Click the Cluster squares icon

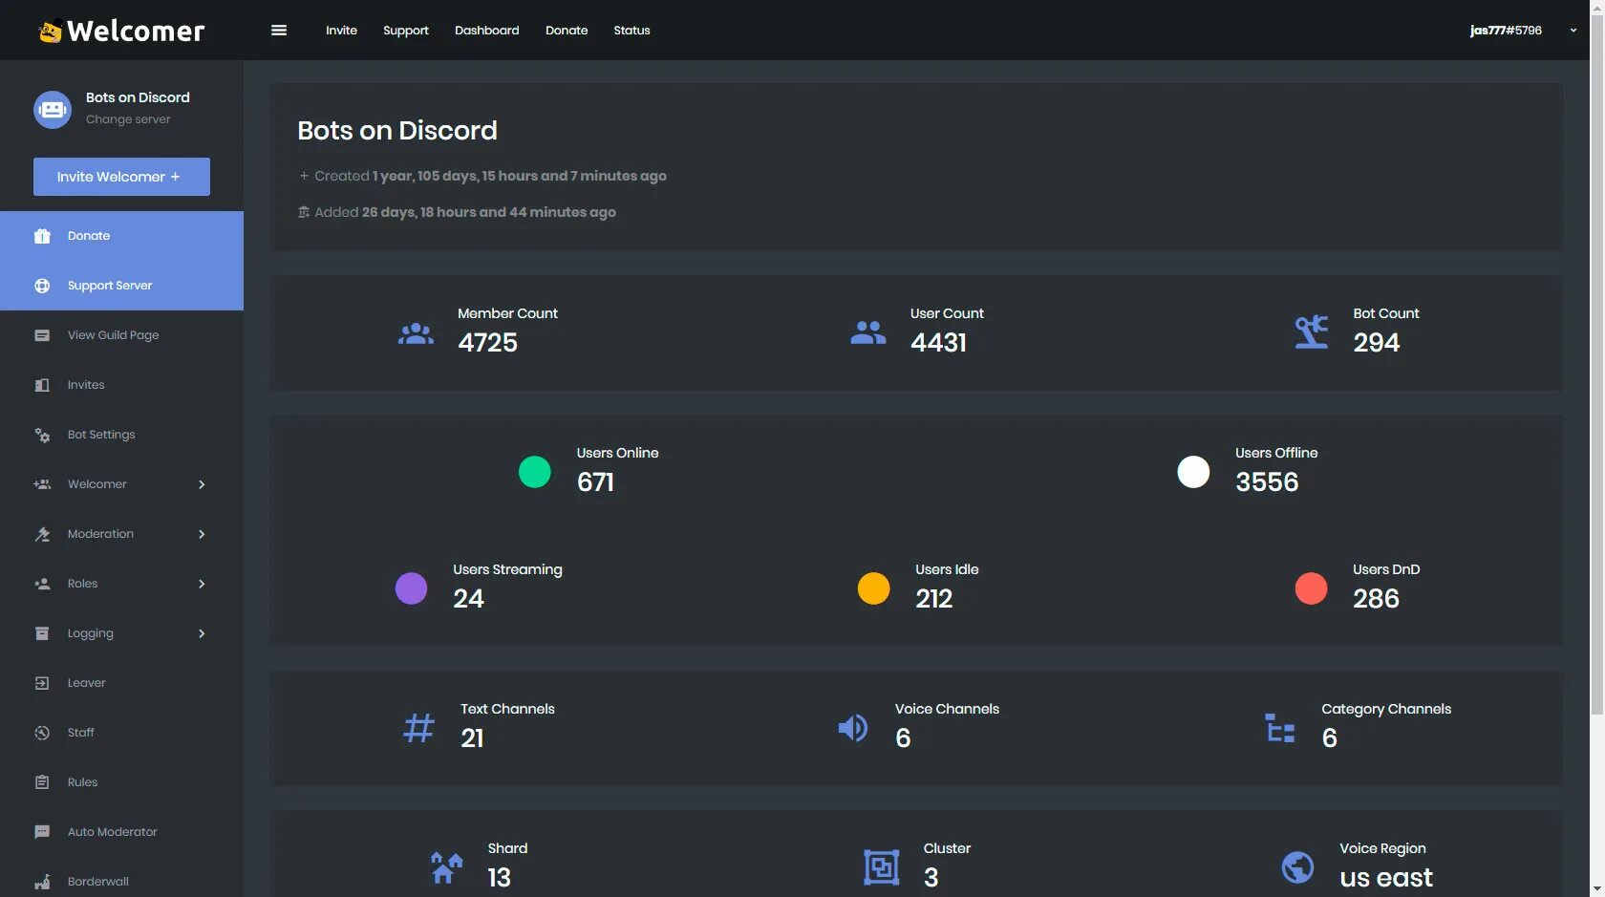click(x=882, y=867)
